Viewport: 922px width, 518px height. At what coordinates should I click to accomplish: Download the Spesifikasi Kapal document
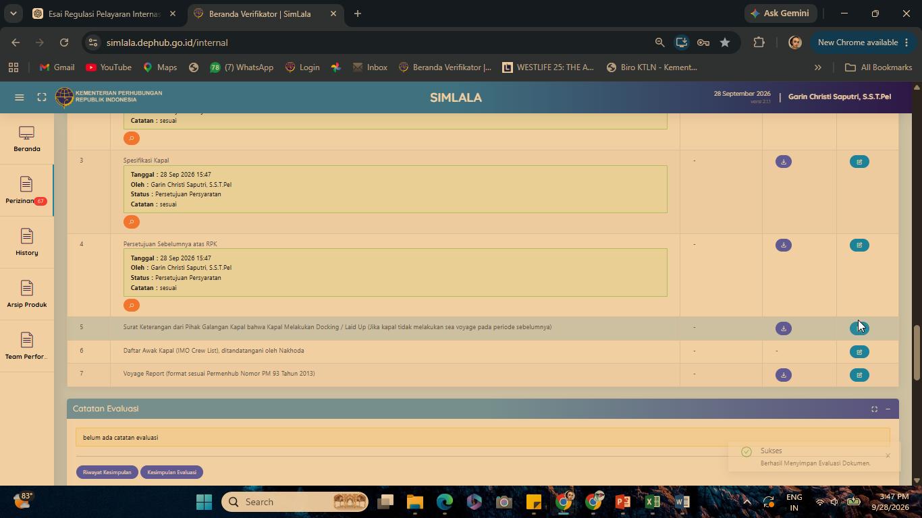783,162
